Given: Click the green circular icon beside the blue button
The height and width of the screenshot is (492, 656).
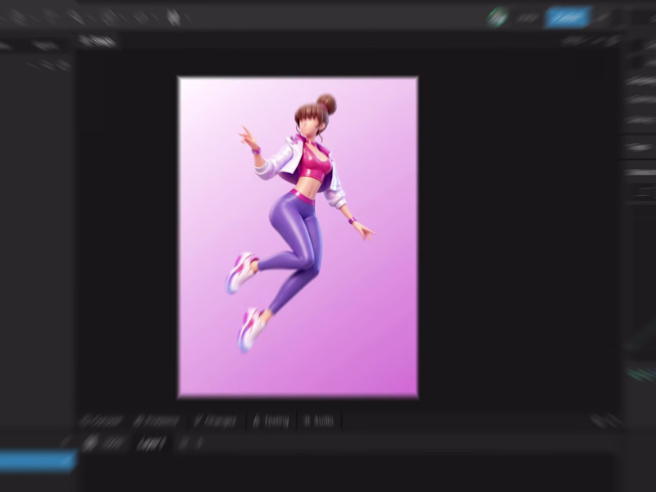Looking at the screenshot, I should coord(498,18).
